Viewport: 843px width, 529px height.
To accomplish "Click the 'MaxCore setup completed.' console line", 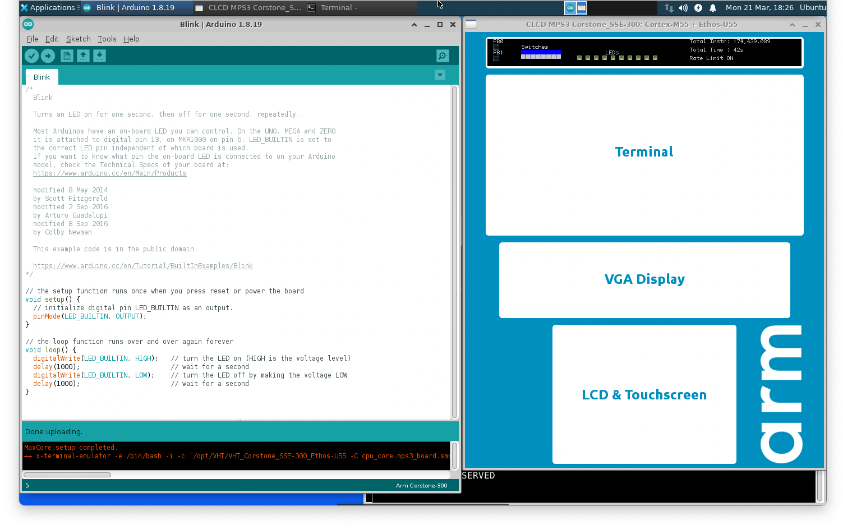I will click(71, 448).
